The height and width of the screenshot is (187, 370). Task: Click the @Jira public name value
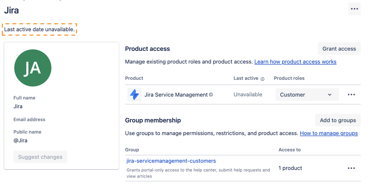click(x=20, y=141)
